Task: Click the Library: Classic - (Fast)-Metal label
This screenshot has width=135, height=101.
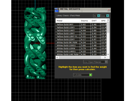Action: click(68, 15)
